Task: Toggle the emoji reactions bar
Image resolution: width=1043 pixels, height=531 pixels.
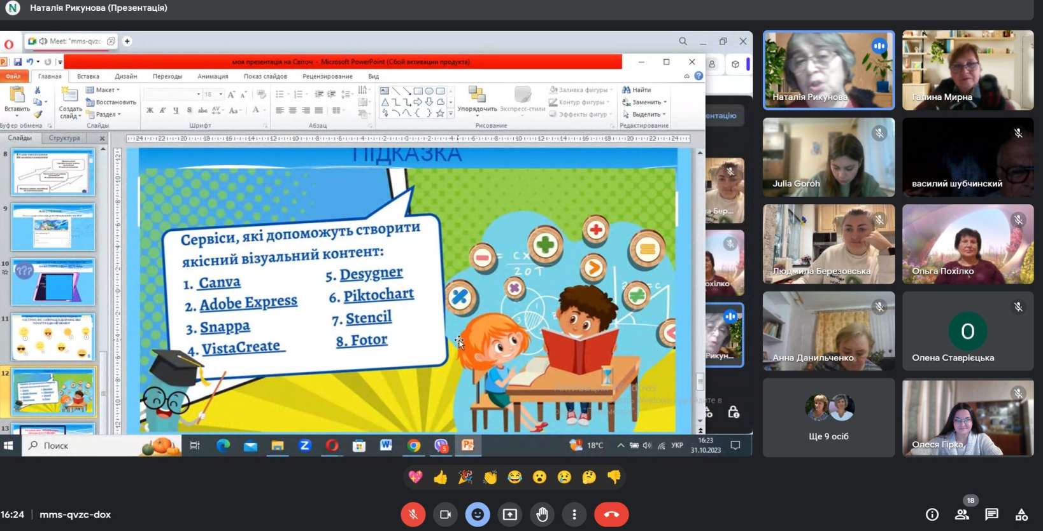Action: coord(478,514)
